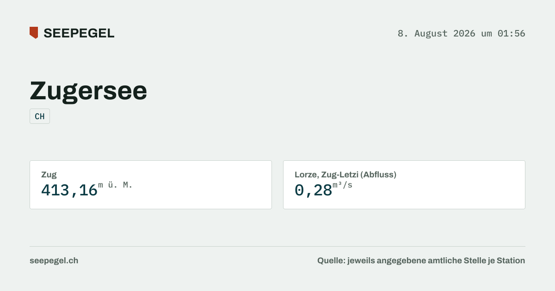Open the SEEPEGEL brand name

tap(79, 33)
